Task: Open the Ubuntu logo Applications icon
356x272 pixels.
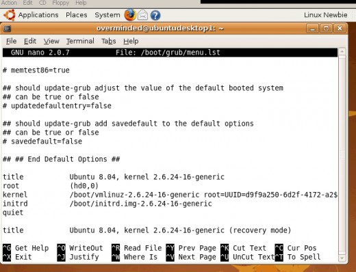Action: click(10, 15)
